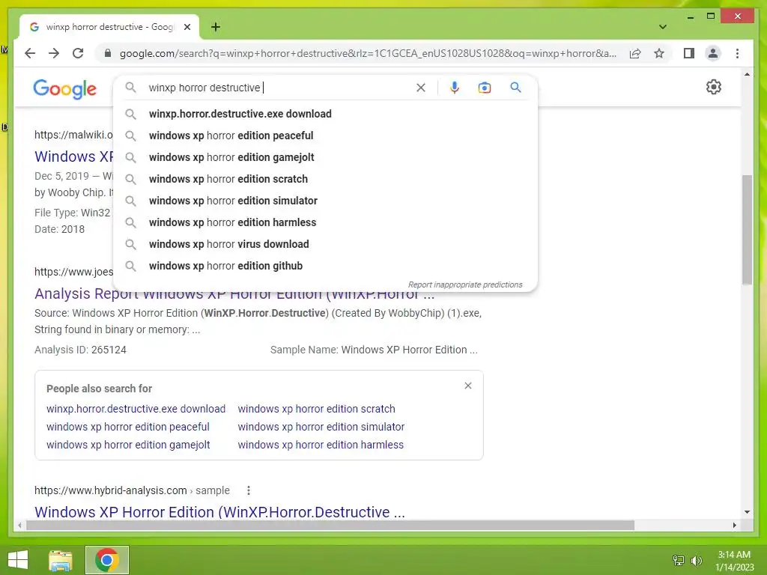The image size is (767, 575).
Task: Open the tab search chevron in title bar
Action: pyautogui.click(x=662, y=27)
